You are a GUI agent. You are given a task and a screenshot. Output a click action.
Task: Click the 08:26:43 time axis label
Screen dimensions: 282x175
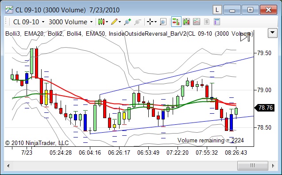236,153
